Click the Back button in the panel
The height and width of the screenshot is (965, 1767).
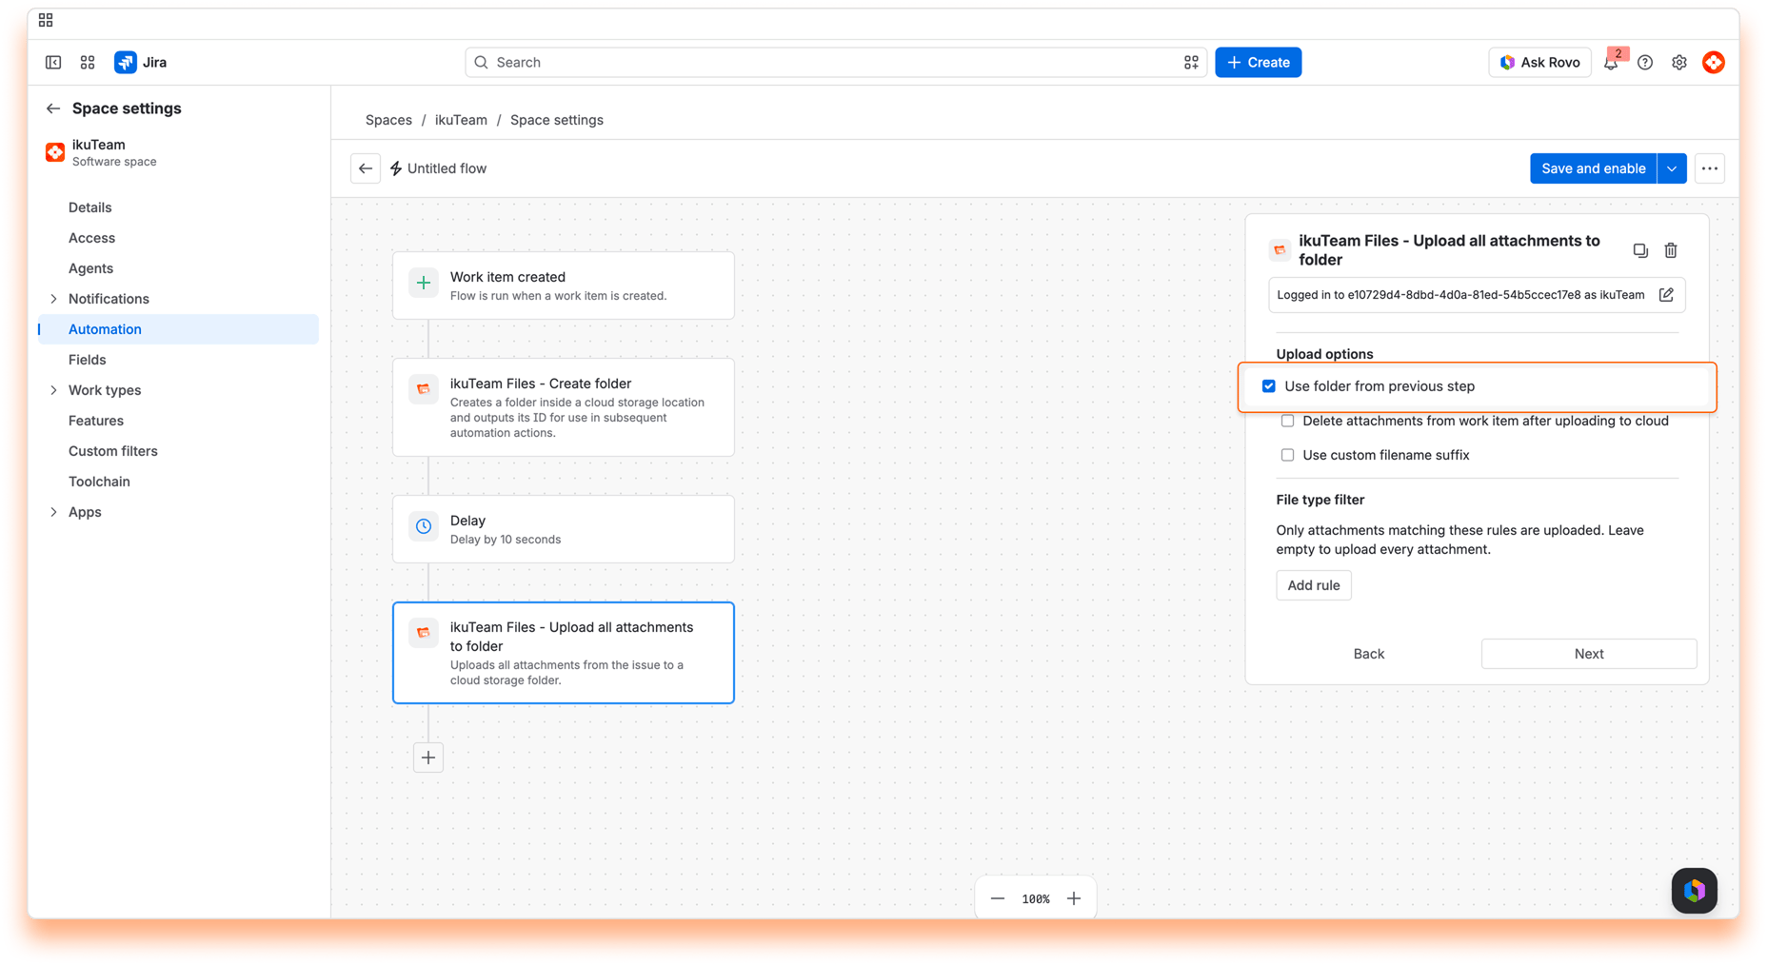[x=1368, y=654]
